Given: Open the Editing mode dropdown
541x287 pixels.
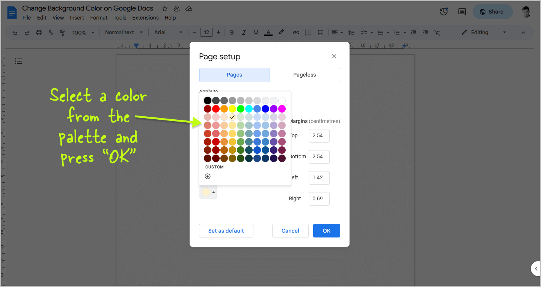Looking at the screenshot, I should point(484,33).
